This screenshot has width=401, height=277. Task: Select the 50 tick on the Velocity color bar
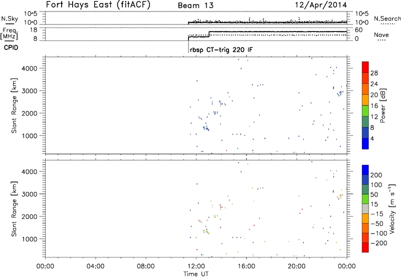(374, 194)
